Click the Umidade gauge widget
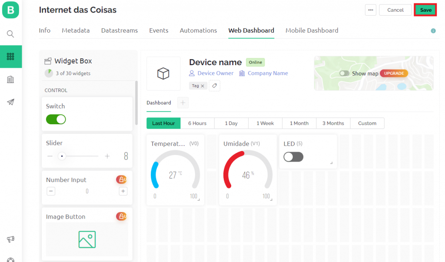Image resolution: width=445 pixels, height=262 pixels. pos(248,170)
